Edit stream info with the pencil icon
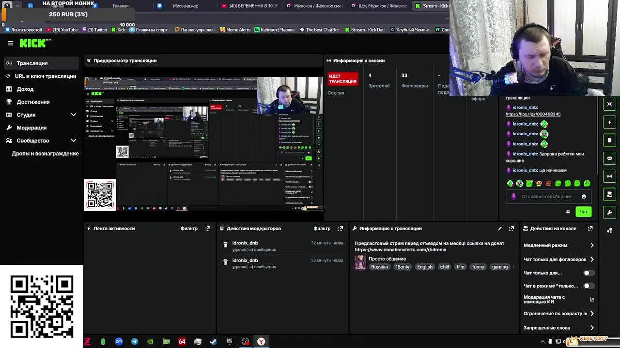The image size is (620, 348). point(500,229)
